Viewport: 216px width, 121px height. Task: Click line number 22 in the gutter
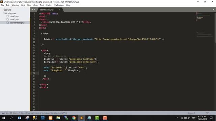click(34, 73)
